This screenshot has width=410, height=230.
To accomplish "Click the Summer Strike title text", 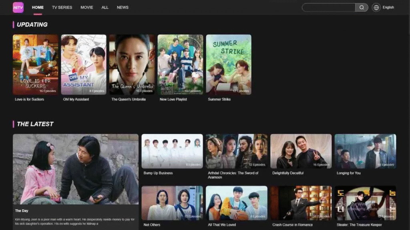I will [219, 99].
